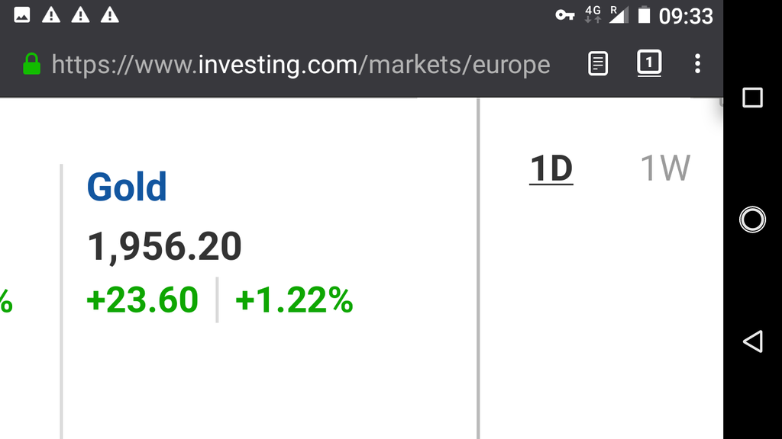This screenshot has width=782, height=439.
Task: Tap the battery icon in status bar
Action: pyautogui.click(x=644, y=15)
